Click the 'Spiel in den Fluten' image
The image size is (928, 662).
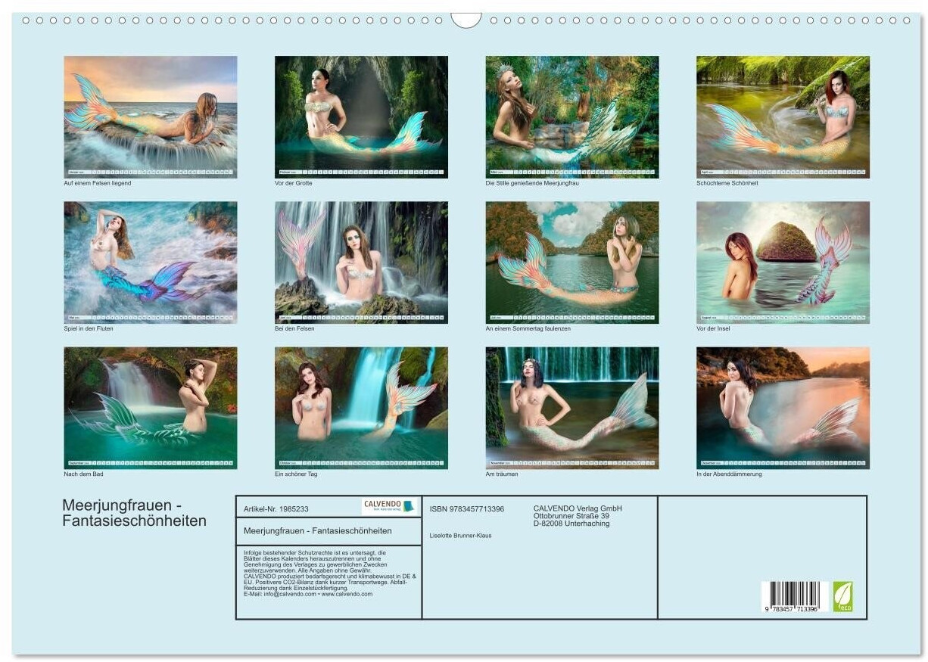(150, 262)
